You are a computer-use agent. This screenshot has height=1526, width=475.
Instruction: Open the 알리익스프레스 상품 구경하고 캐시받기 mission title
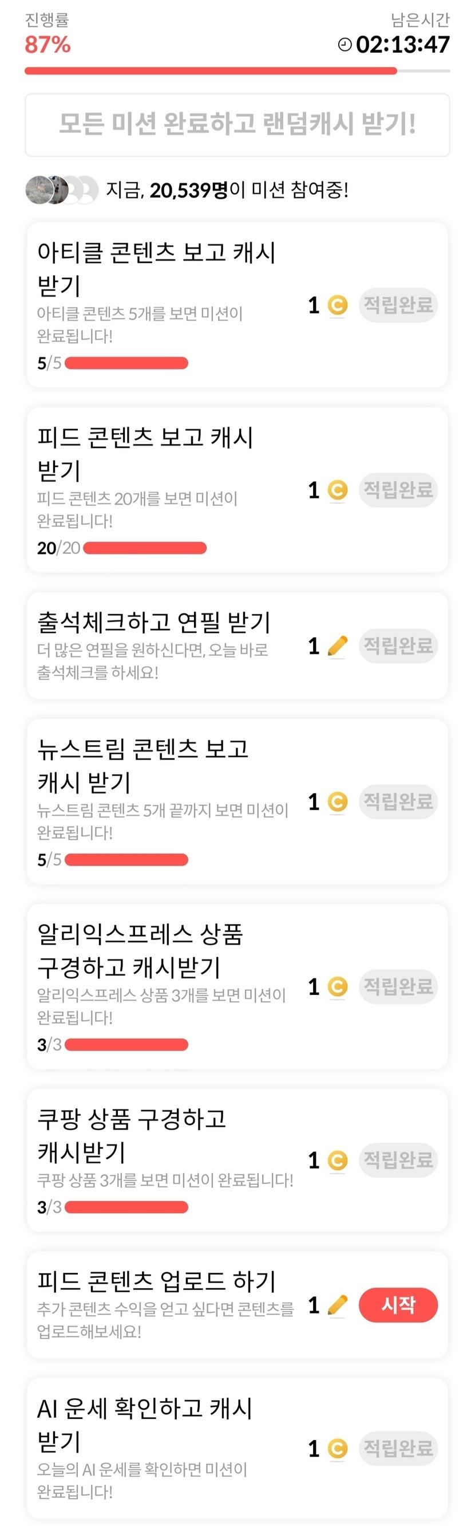[x=140, y=950]
